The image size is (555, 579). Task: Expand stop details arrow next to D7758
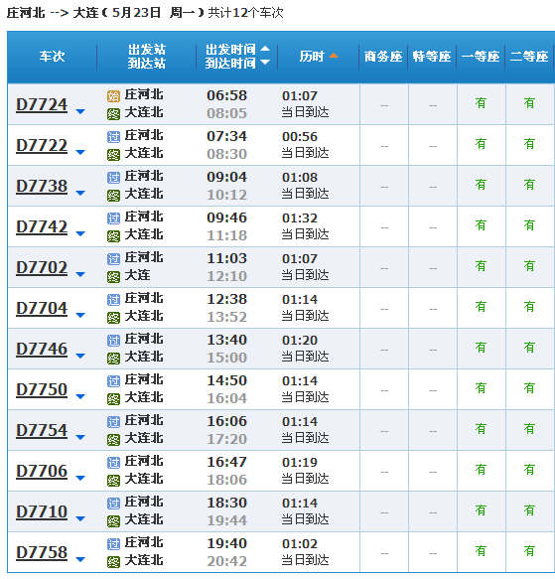click(80, 559)
